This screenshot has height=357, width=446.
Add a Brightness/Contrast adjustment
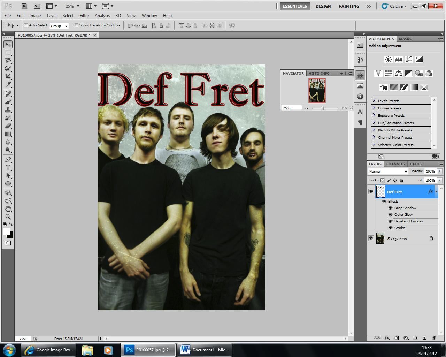click(x=388, y=59)
